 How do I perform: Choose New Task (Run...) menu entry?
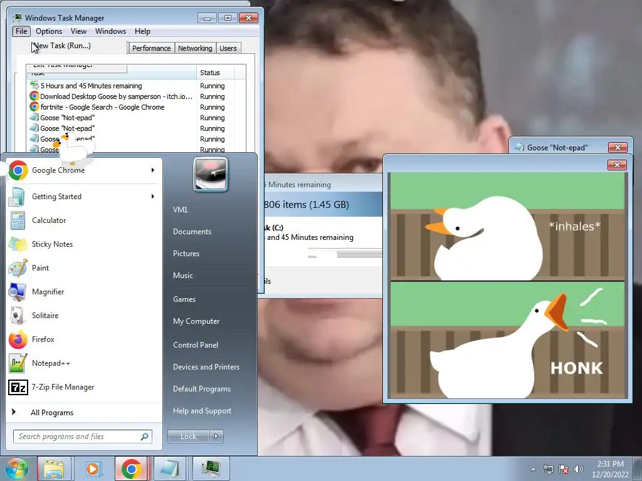[x=61, y=46]
